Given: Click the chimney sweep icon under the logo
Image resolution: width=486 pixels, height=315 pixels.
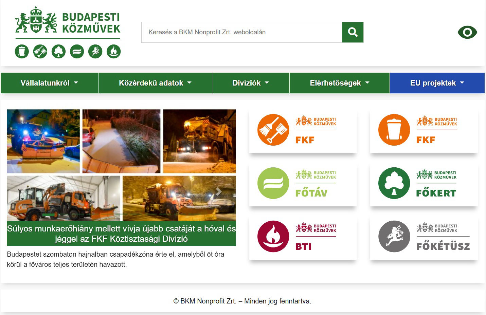Looking at the screenshot, I should (95, 52).
